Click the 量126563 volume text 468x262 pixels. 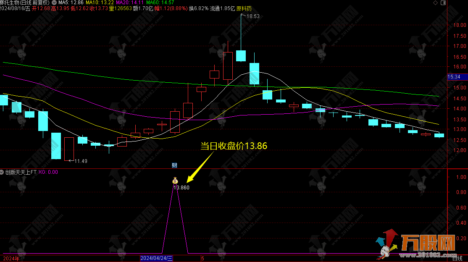click(x=120, y=9)
